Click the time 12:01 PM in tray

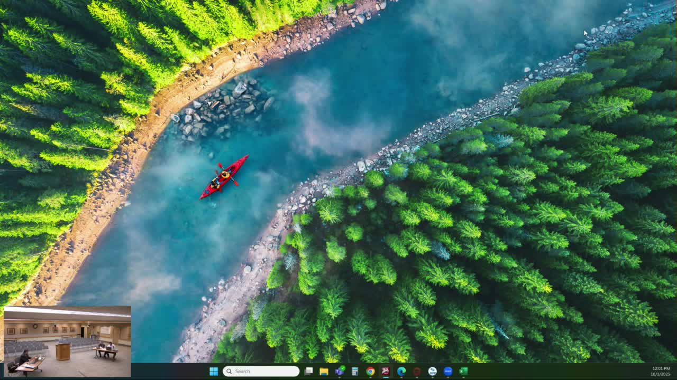tap(661, 368)
